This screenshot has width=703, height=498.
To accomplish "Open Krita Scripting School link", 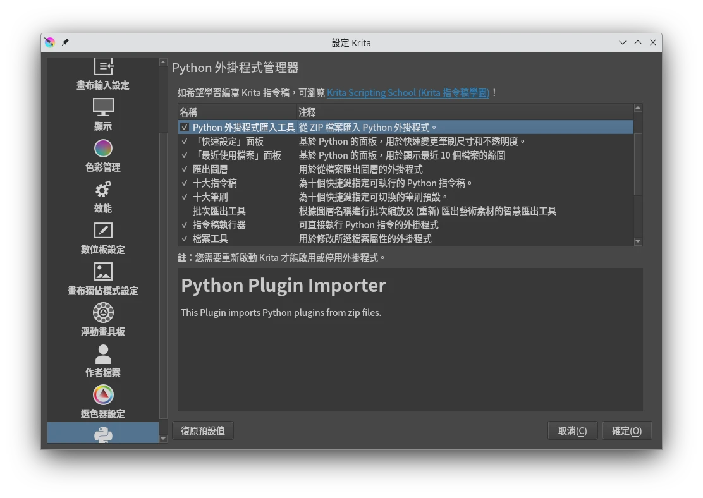I will 408,93.
